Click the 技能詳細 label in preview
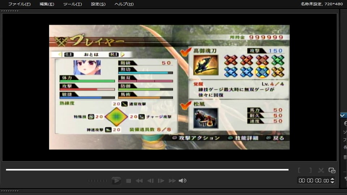 (x=247, y=138)
